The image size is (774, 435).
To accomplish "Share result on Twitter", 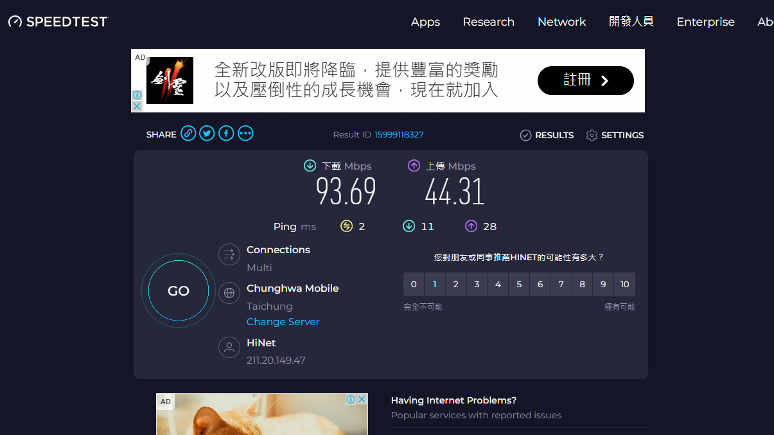I will tap(207, 134).
